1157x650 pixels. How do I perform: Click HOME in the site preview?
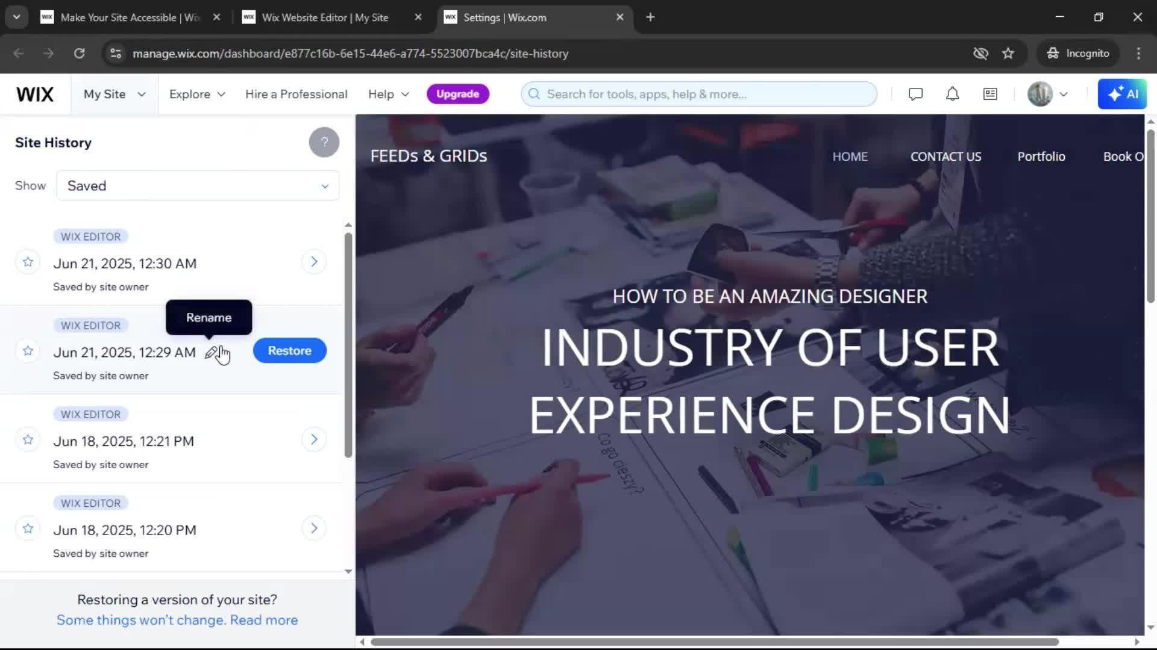pyautogui.click(x=850, y=157)
